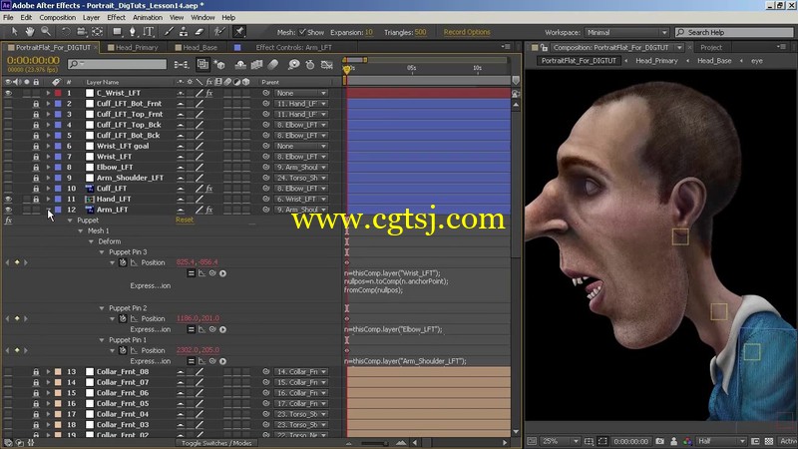Collapse the Mesh 1 group
Image resolution: width=798 pixels, height=449 pixels.
[x=81, y=231]
